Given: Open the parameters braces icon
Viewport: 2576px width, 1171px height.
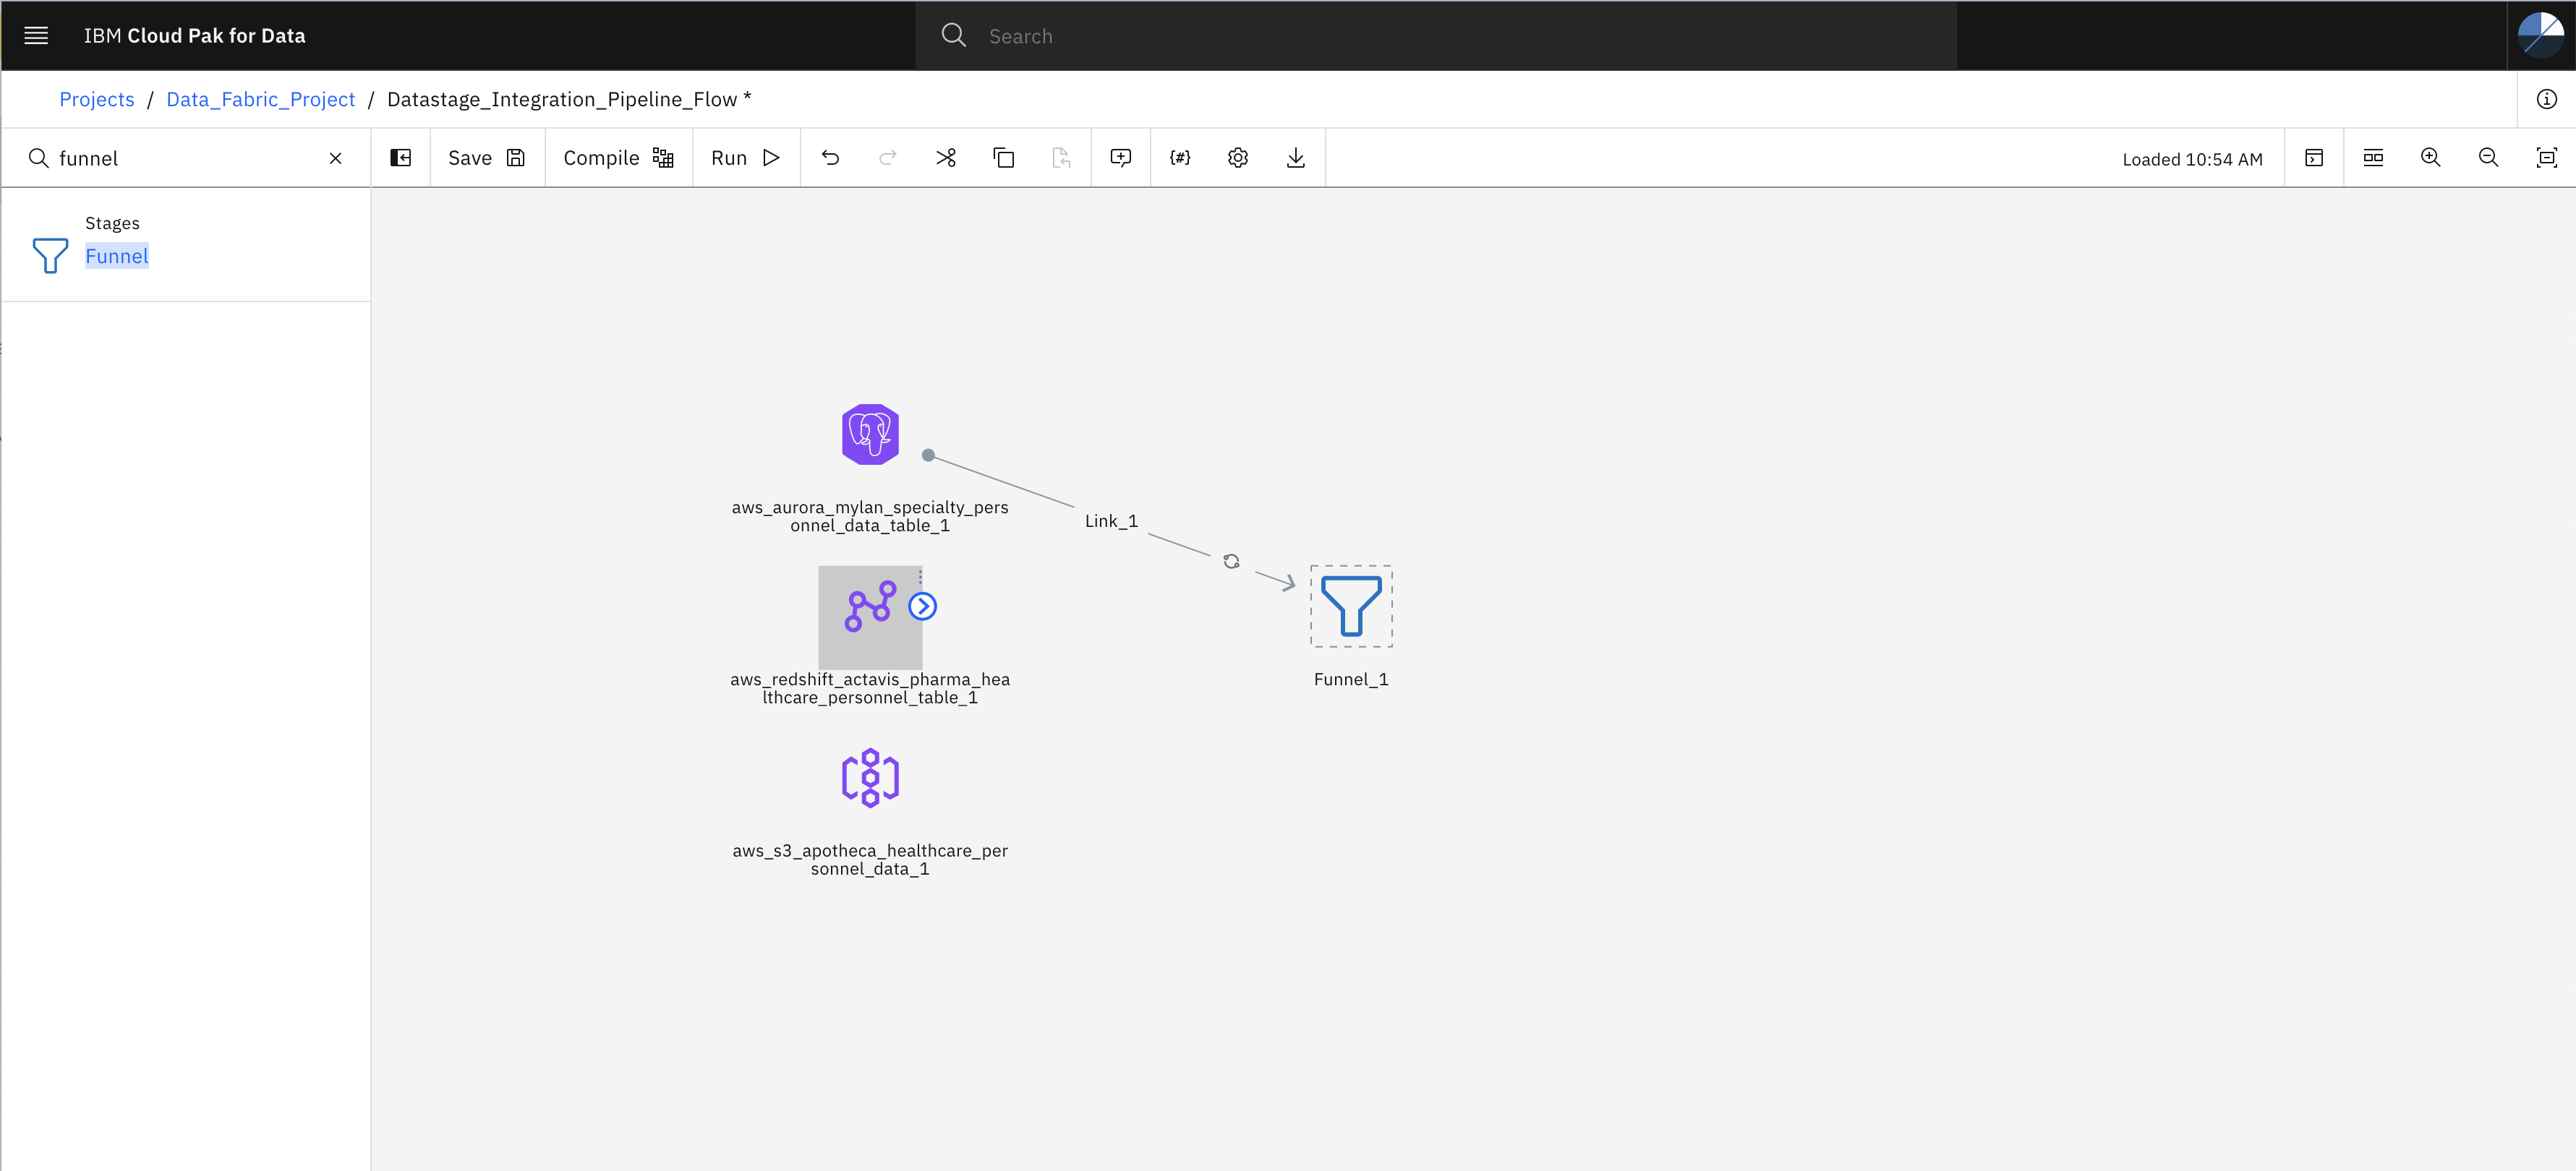Looking at the screenshot, I should tap(1180, 158).
